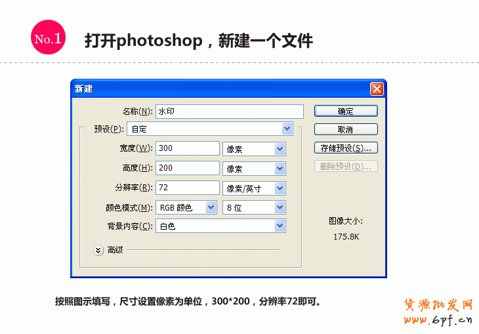The image size is (479, 334).
Task: Expand the 像素/英寸 resolution unit dropdown
Action: [254, 188]
